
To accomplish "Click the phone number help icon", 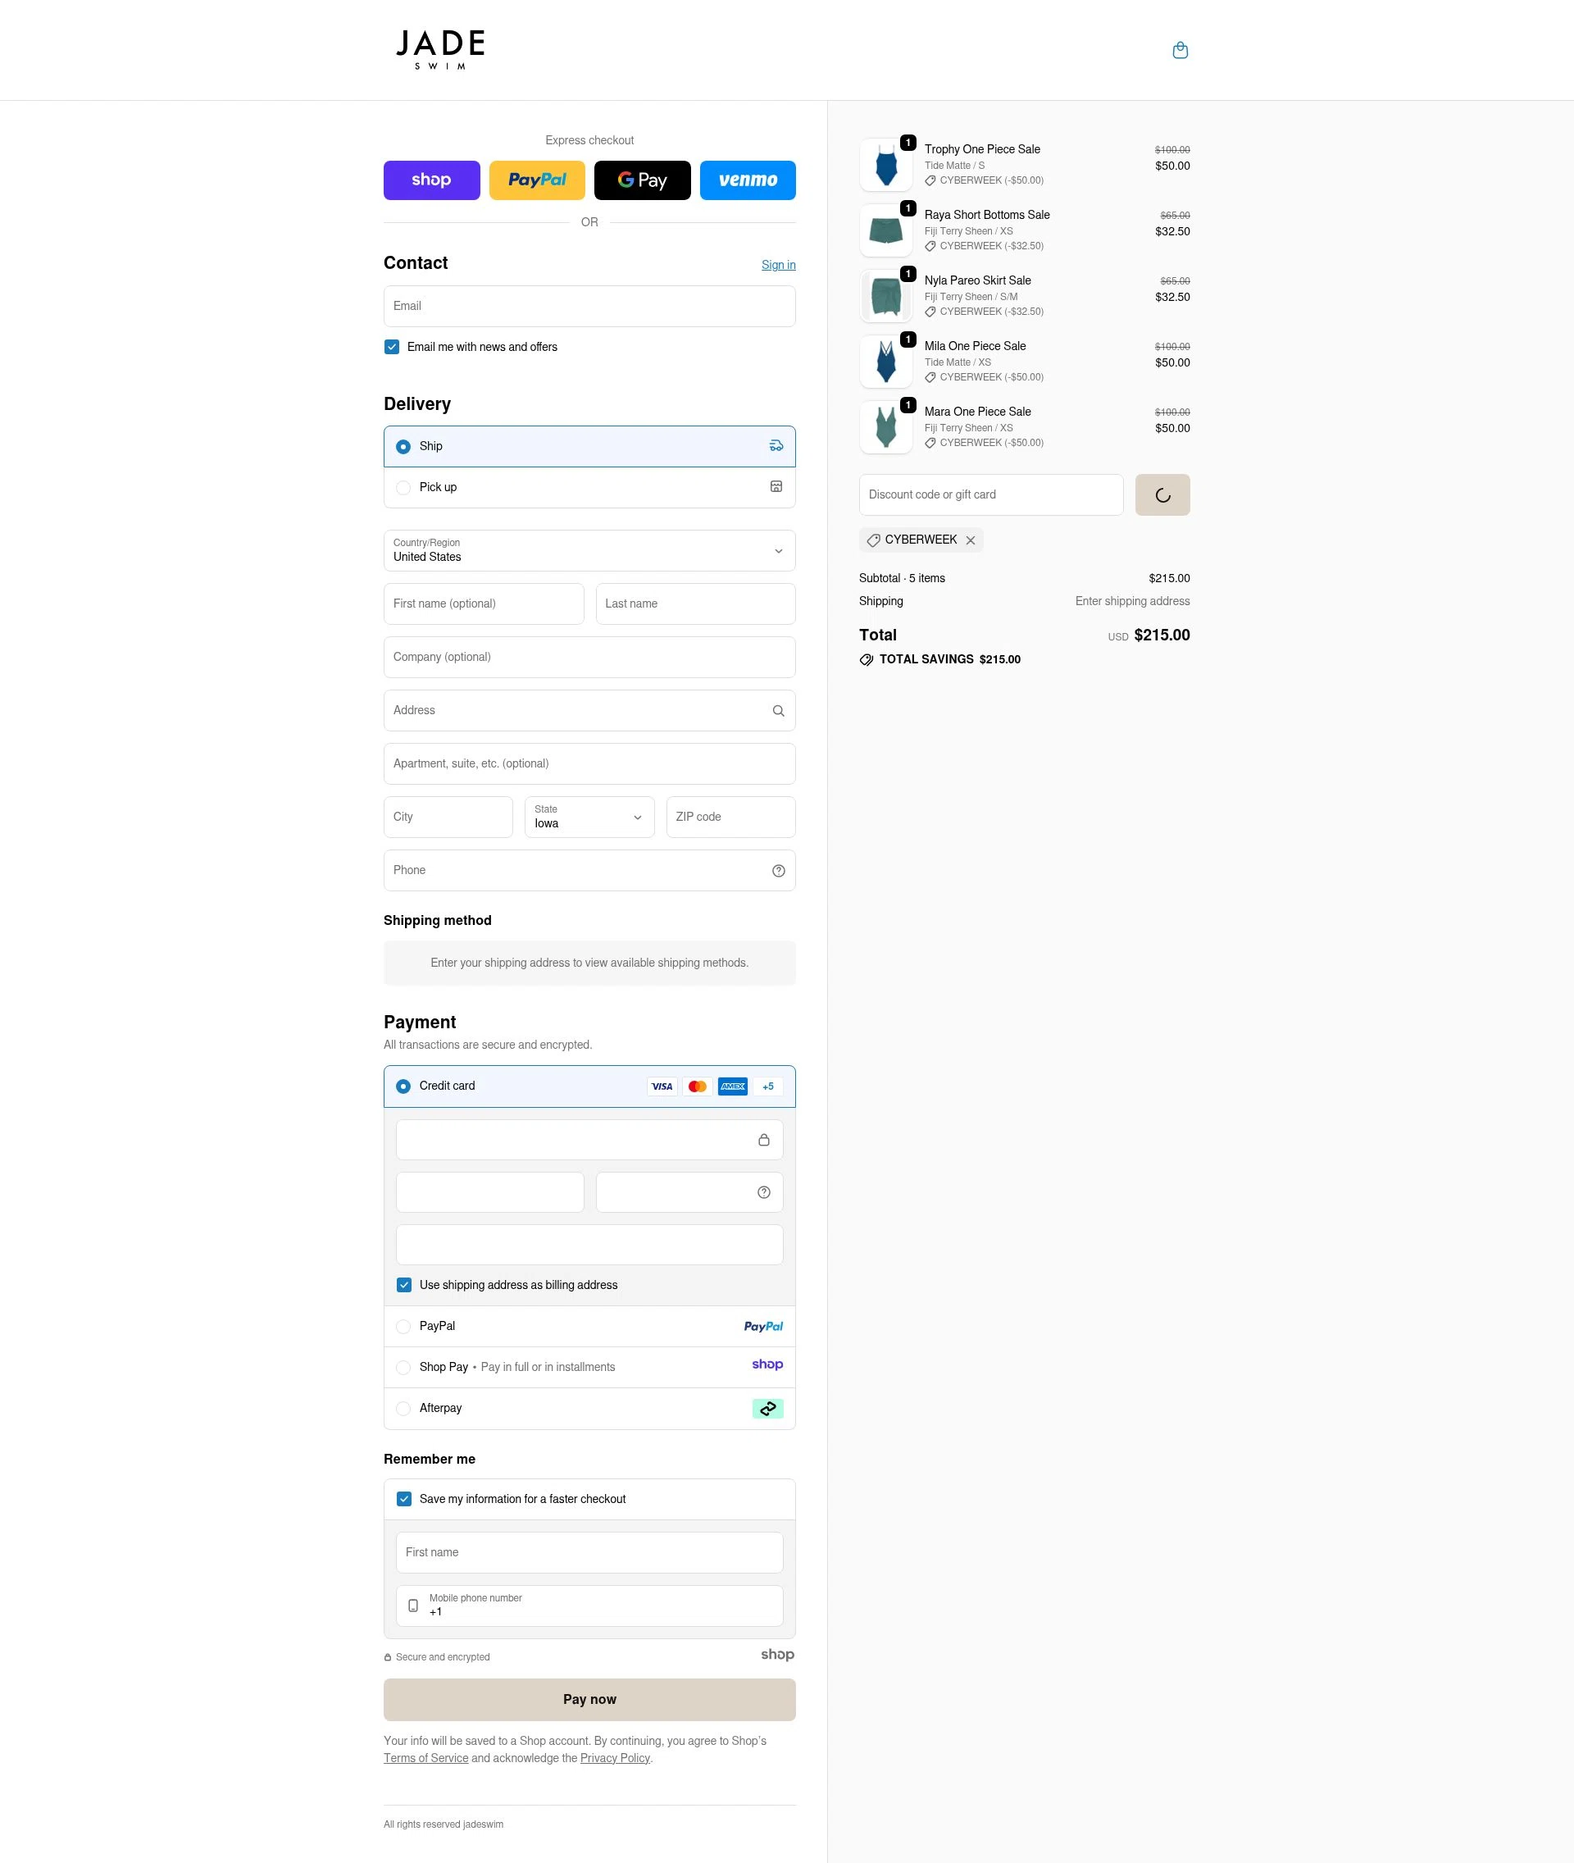I will coord(778,870).
